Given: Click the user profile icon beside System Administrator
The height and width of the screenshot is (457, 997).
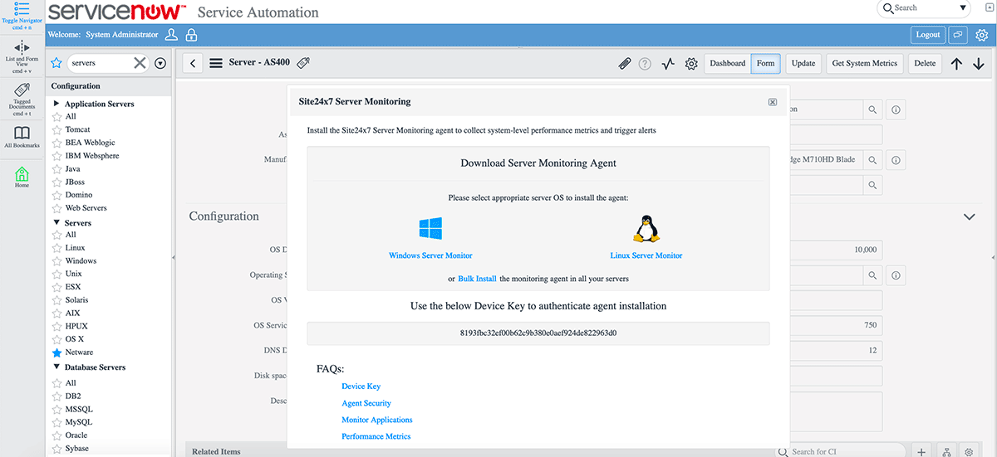Looking at the screenshot, I should [171, 35].
